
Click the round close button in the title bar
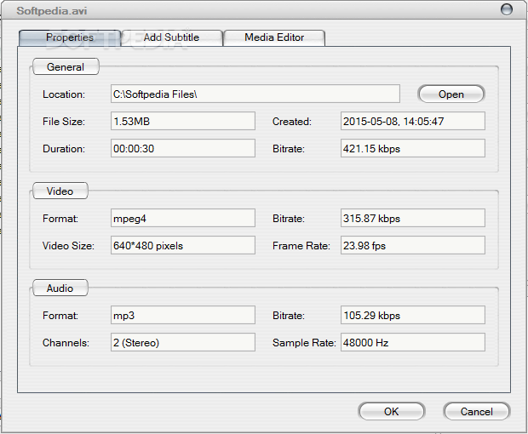[x=507, y=9]
